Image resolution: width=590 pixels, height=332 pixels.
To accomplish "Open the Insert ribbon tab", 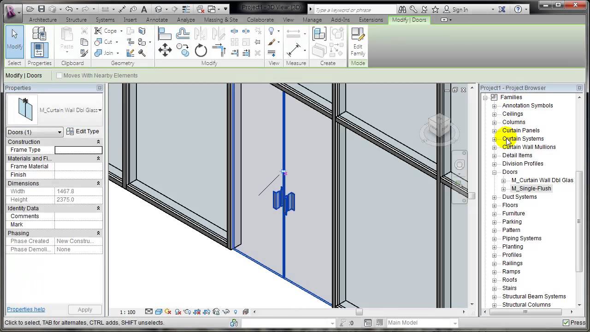I will pyautogui.click(x=130, y=20).
